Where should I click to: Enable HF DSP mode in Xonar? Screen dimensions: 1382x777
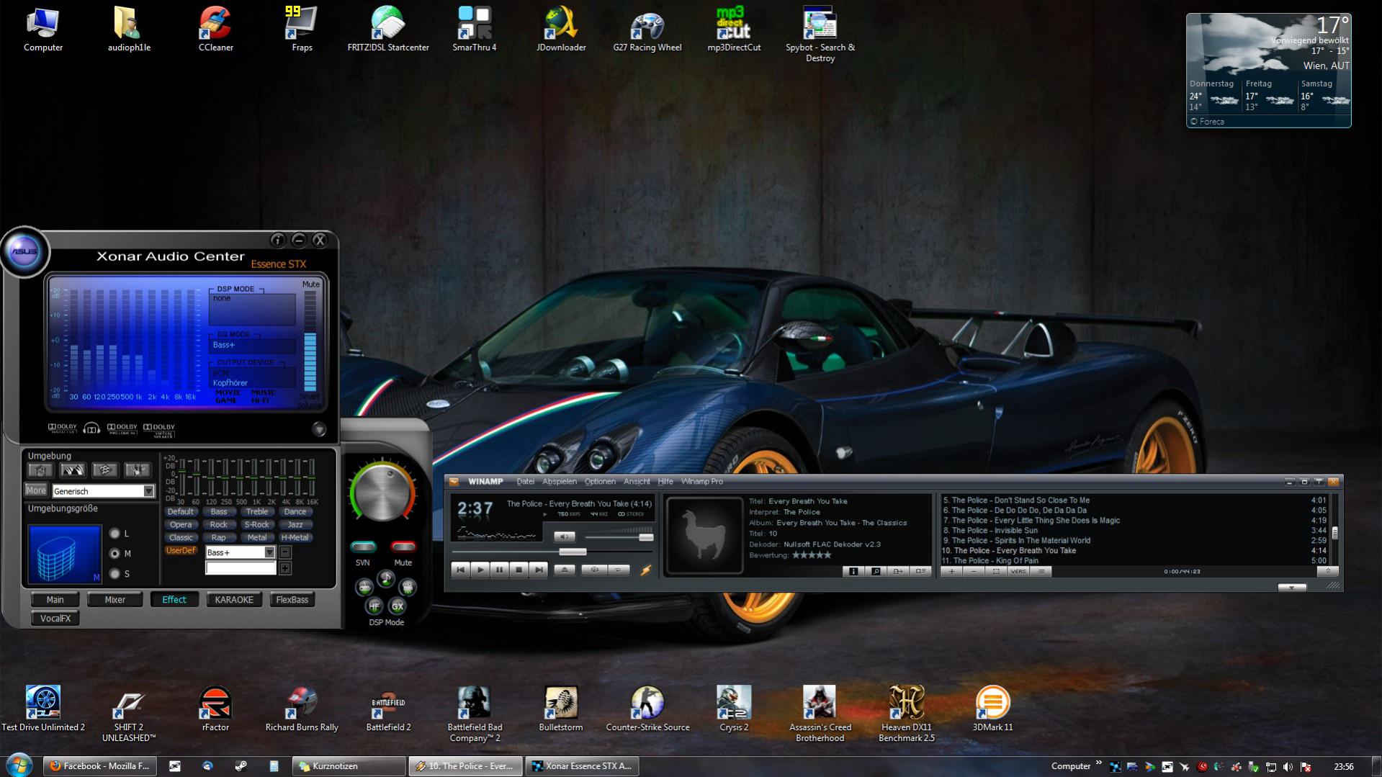[374, 606]
